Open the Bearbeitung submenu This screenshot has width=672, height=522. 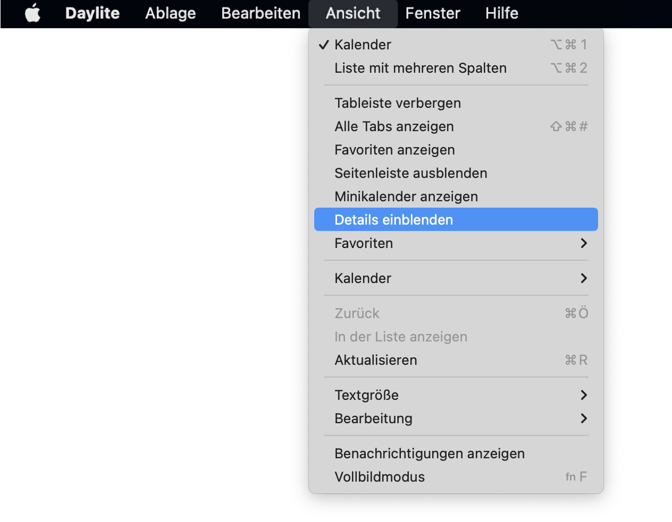pyautogui.click(x=456, y=418)
